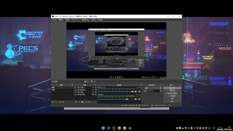Click 启动虚拟摄像机 virtual camera button
The width and height of the screenshot is (233, 131).
pos(172,93)
